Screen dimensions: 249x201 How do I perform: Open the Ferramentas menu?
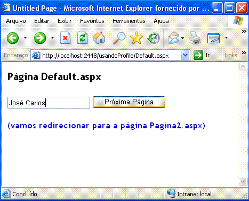129,21
